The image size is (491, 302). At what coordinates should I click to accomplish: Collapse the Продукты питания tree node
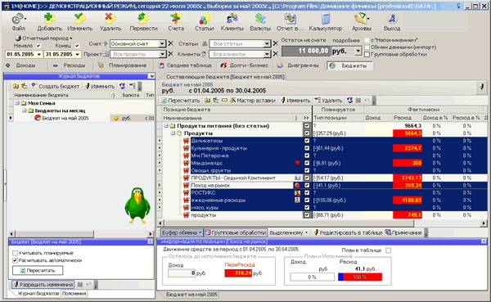point(166,126)
